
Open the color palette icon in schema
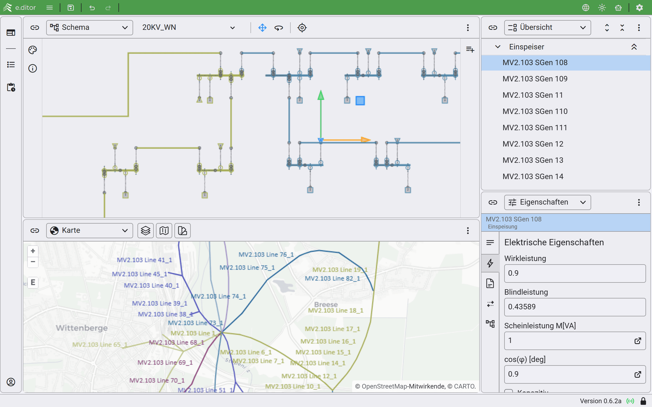click(33, 50)
